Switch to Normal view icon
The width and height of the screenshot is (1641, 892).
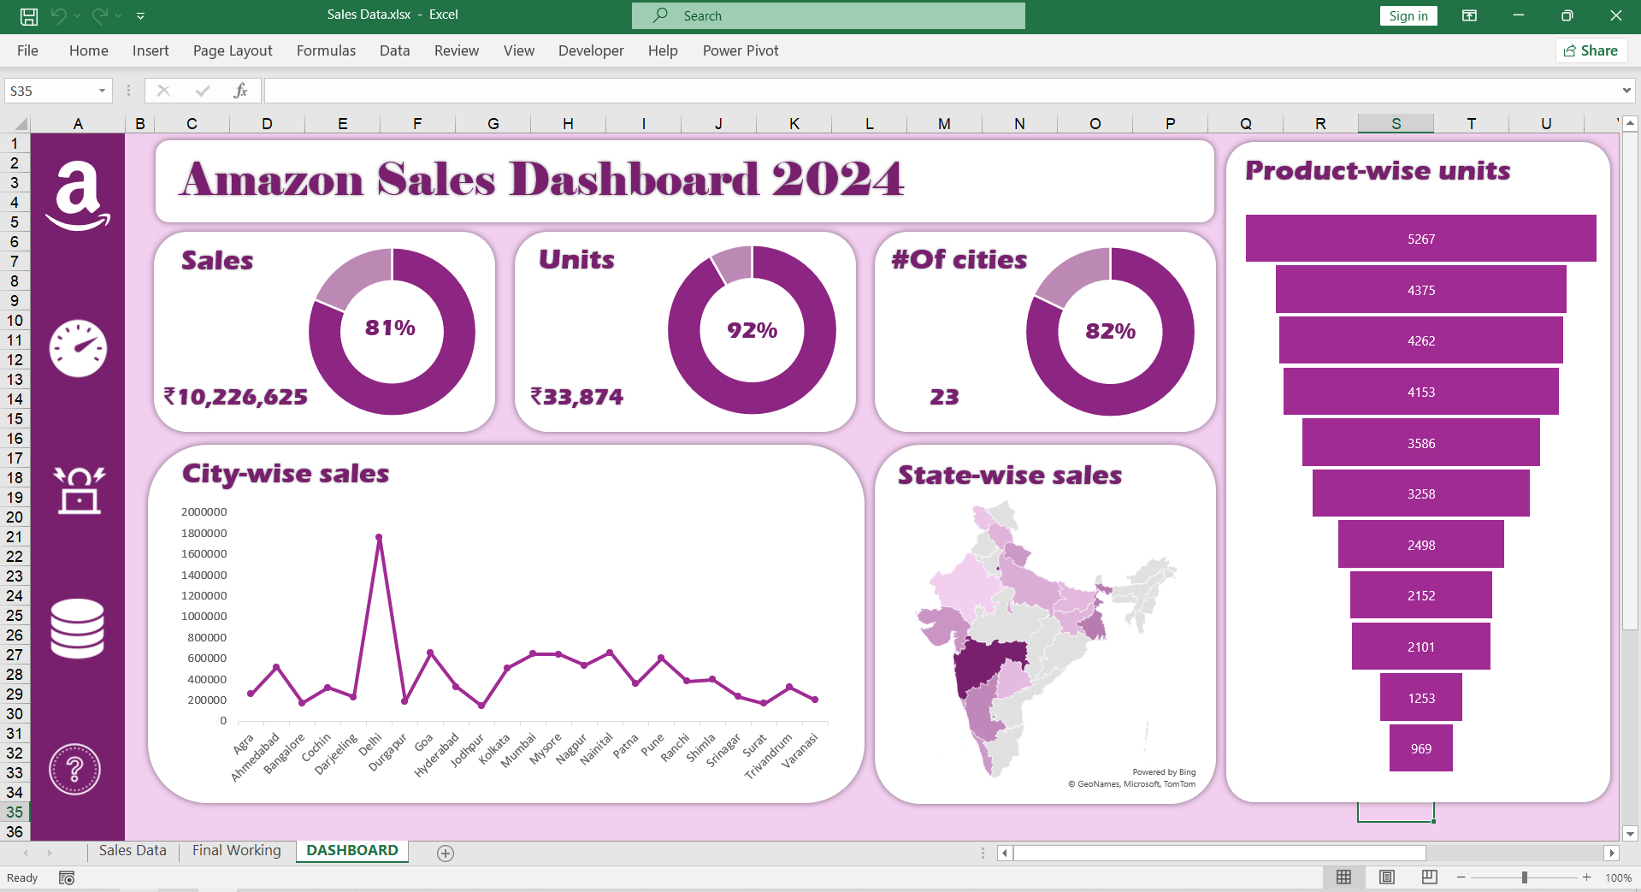pyautogui.click(x=1343, y=877)
